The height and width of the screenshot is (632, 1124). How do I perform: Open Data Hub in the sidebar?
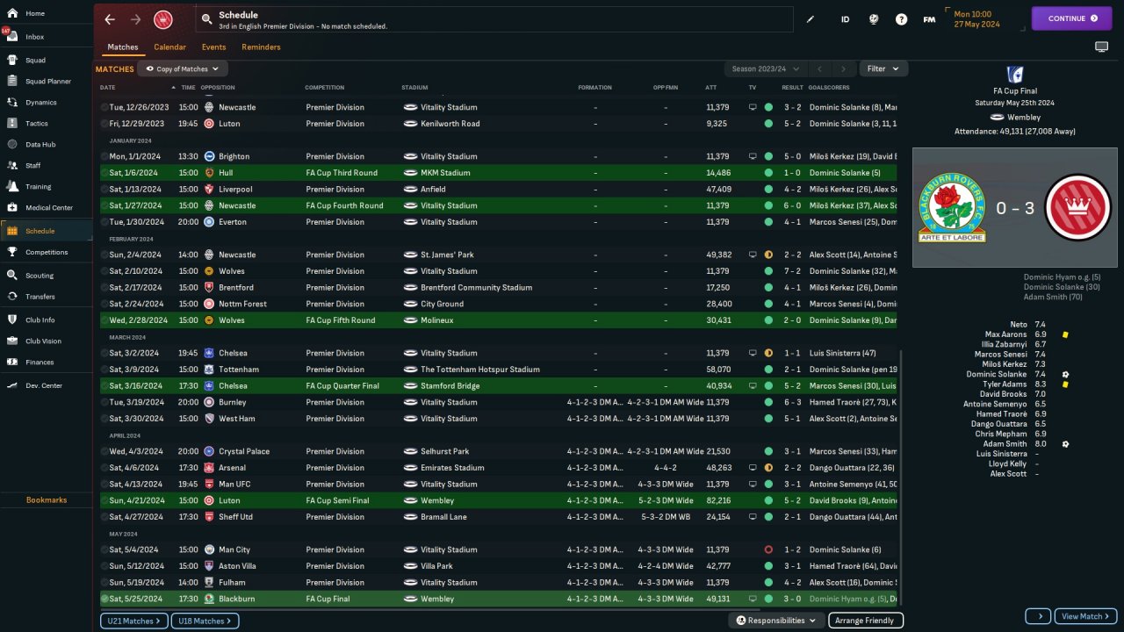click(47, 145)
